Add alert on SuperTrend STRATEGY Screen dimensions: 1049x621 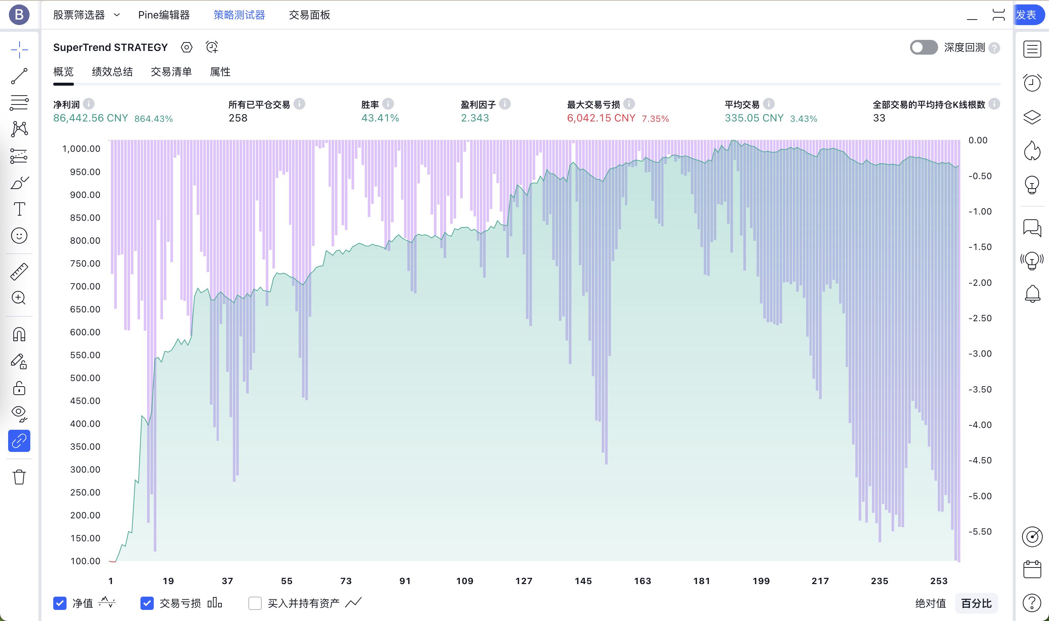coord(212,47)
